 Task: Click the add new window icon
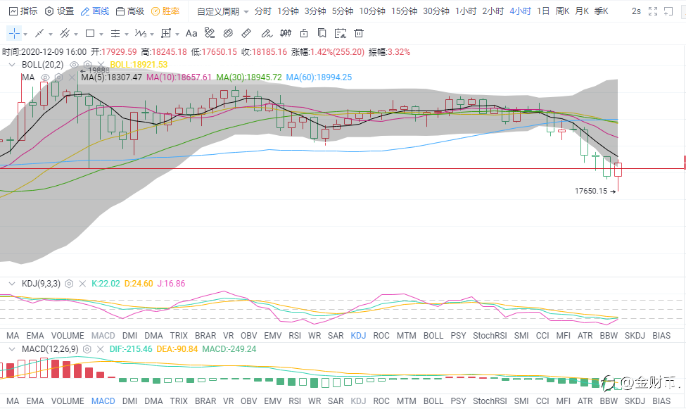[668, 11]
